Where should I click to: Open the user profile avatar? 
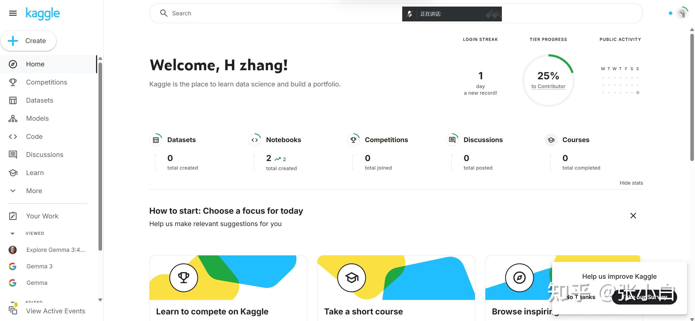[682, 13]
